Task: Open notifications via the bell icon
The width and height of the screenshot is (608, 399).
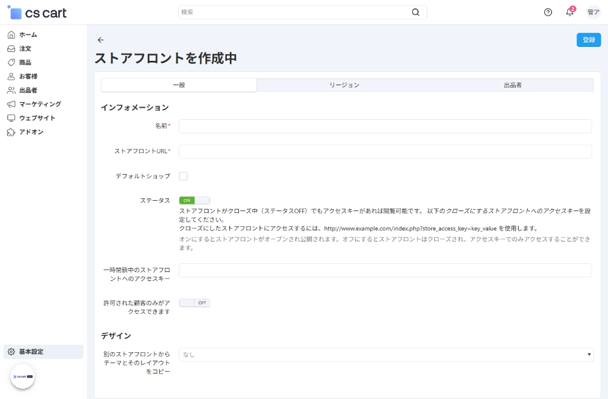Action: point(570,12)
